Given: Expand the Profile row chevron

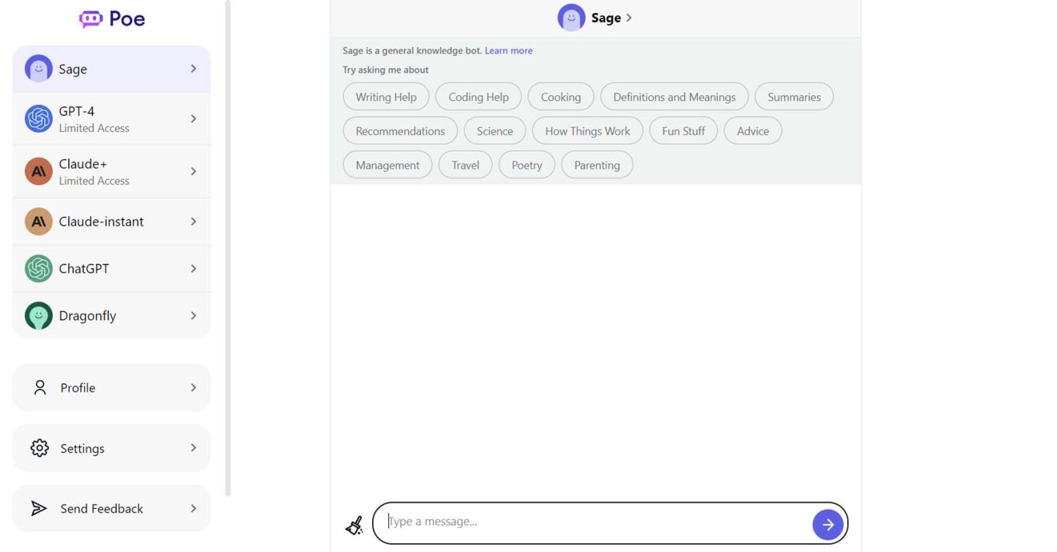Looking at the screenshot, I should tap(193, 387).
